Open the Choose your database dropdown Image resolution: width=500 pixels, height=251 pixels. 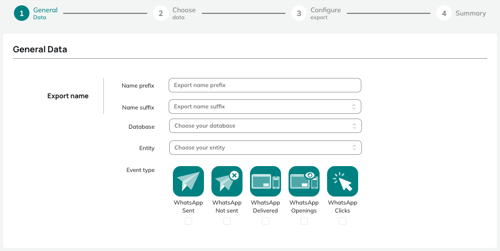tap(266, 126)
